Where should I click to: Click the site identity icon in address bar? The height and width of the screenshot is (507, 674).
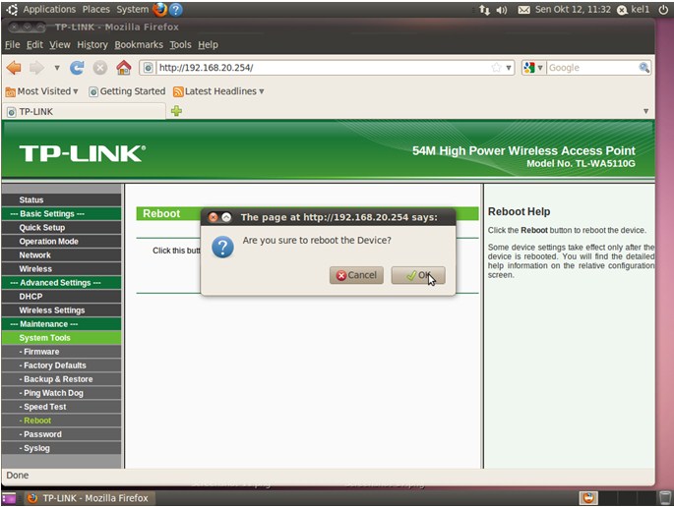(x=148, y=68)
